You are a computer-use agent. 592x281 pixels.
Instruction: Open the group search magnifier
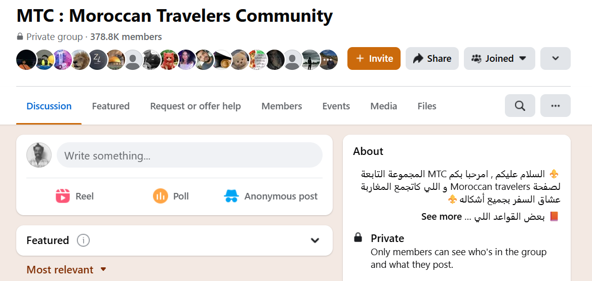point(520,106)
